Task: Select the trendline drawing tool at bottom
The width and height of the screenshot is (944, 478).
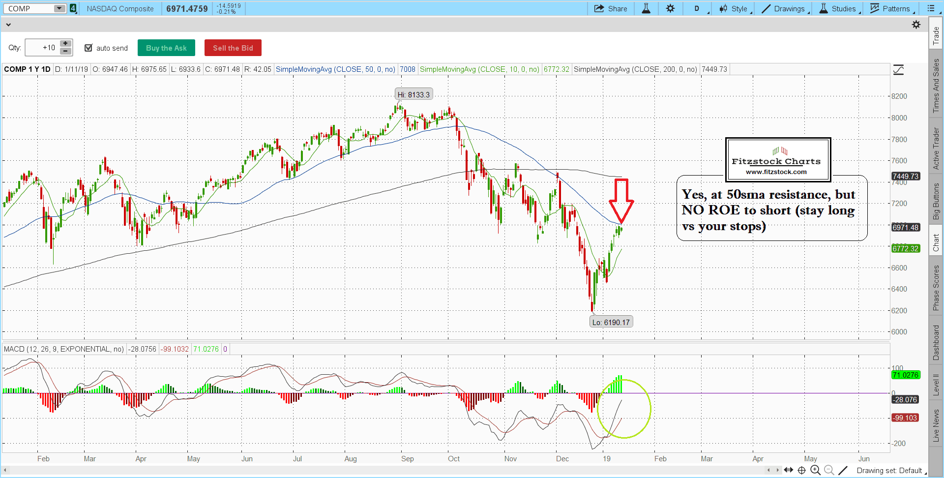Action: point(843,470)
